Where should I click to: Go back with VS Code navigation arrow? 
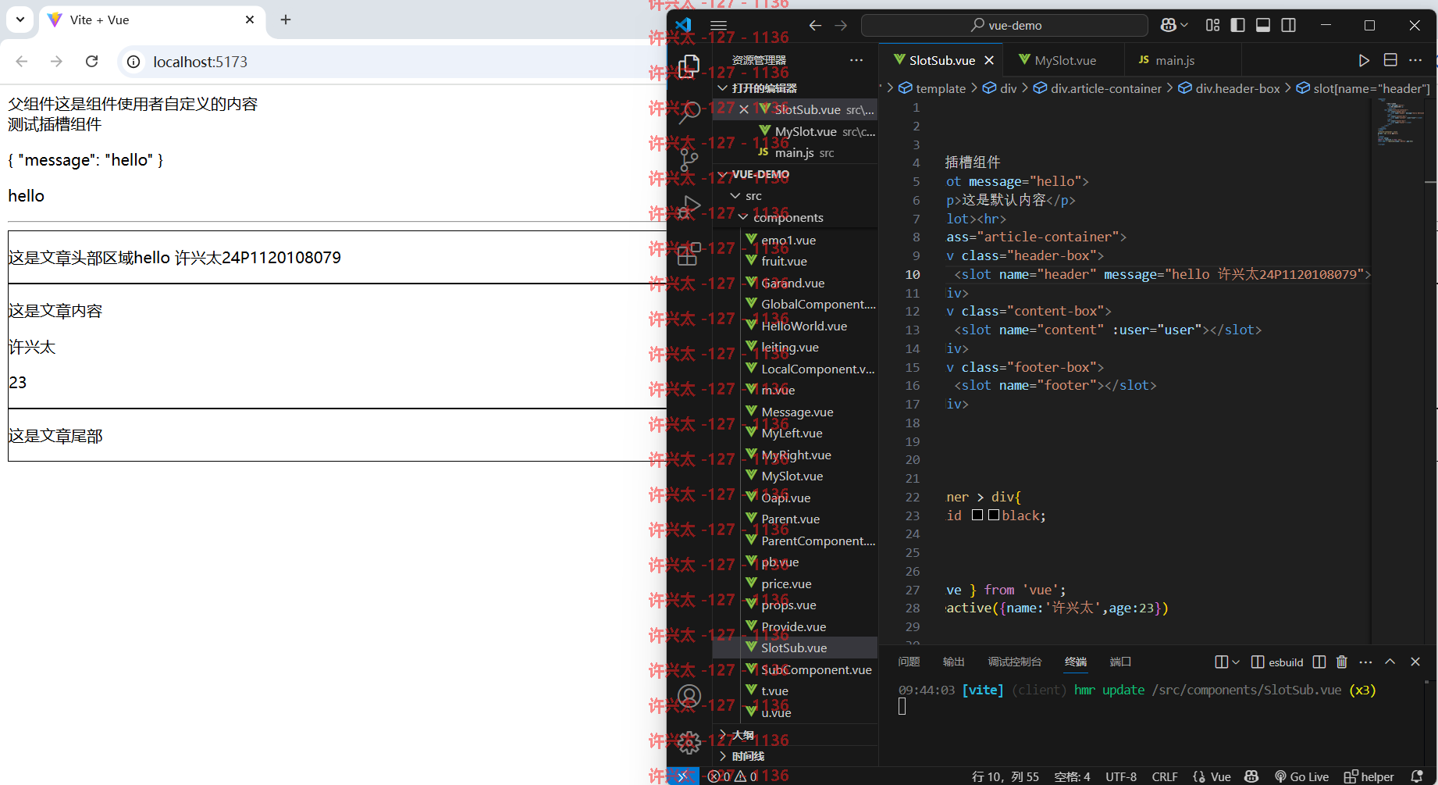815,25
